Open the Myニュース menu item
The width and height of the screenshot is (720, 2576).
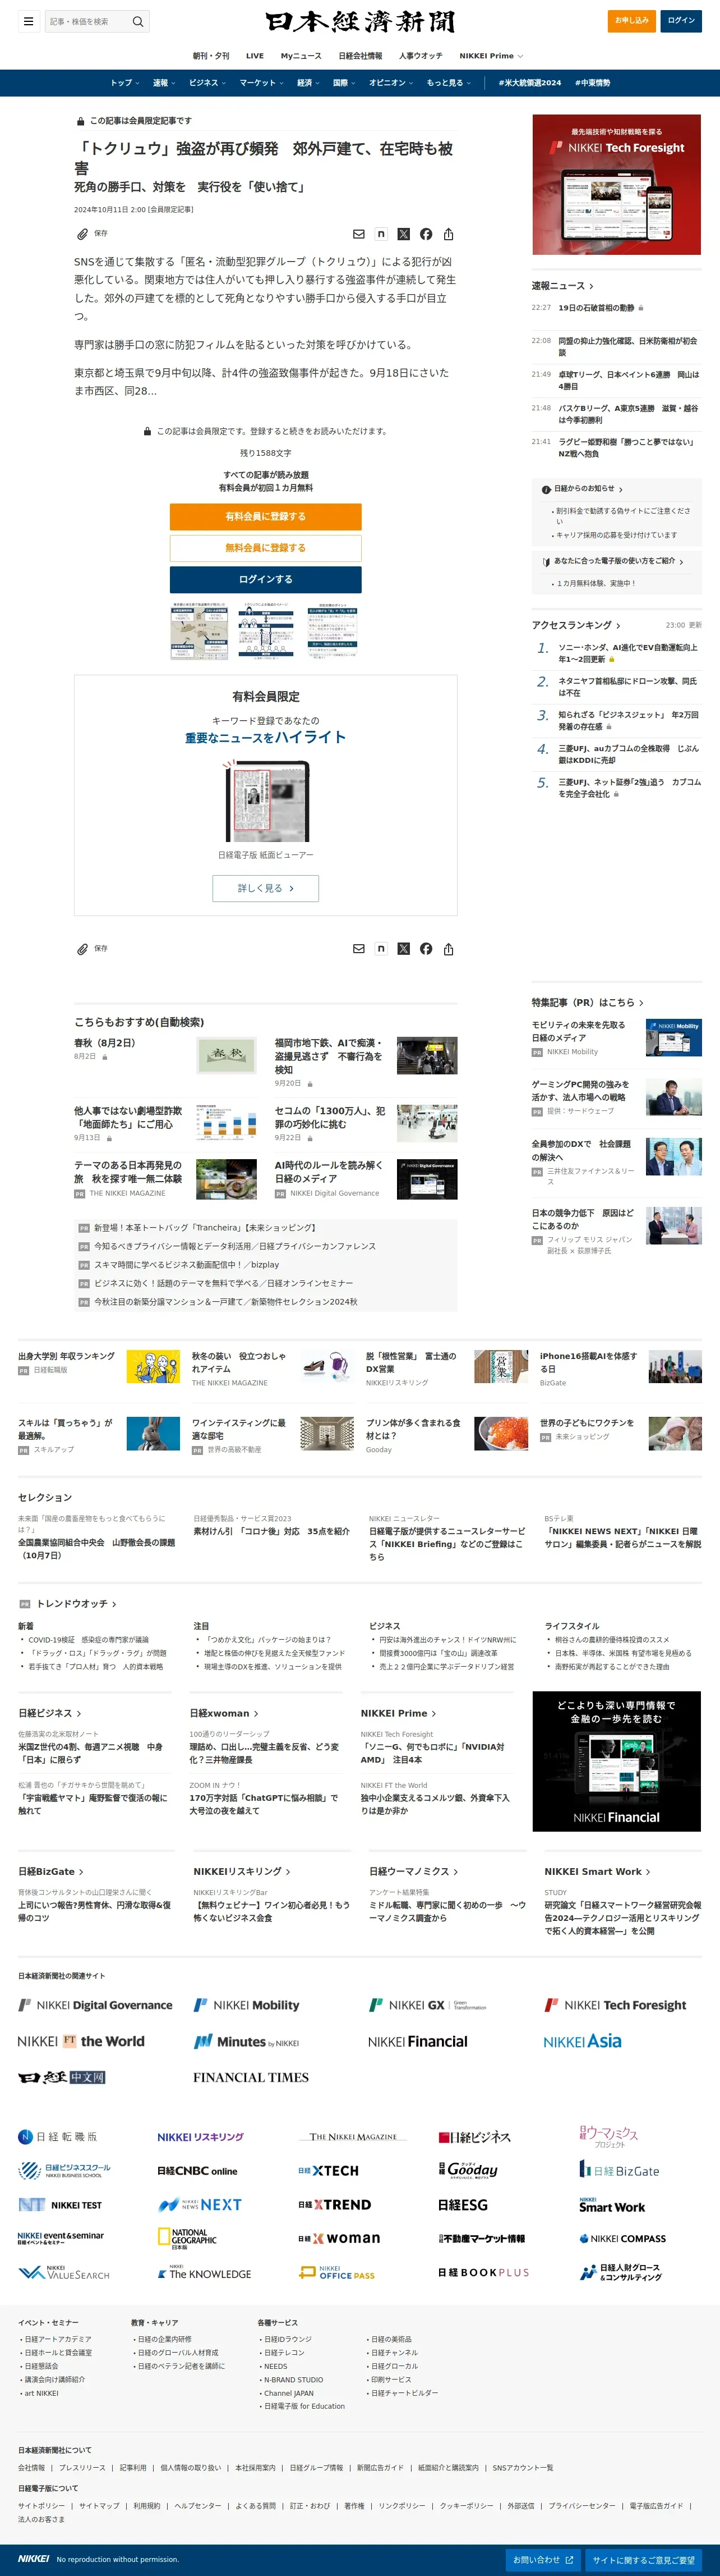tap(302, 56)
